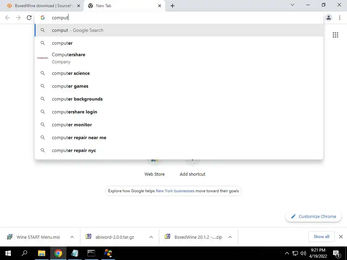
Task: Expand options for BoxedWine 20.1.2 zip download
Action: (230, 237)
